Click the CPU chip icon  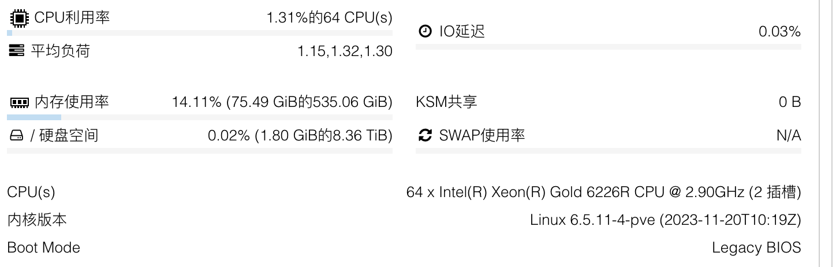click(x=18, y=18)
